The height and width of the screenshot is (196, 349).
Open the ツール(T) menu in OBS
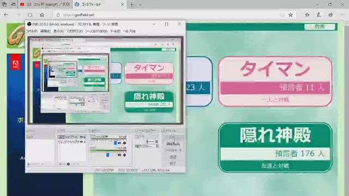[115, 31]
